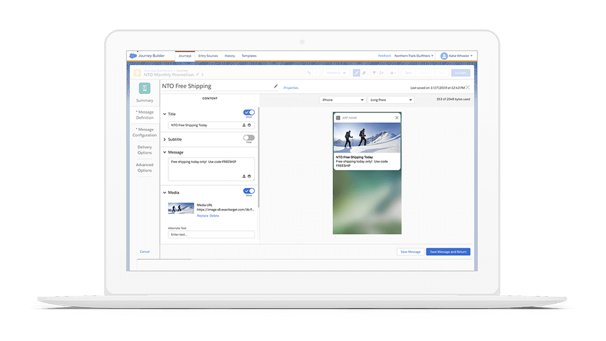Open the Long Press preview dropdown
The image size is (606, 341).
click(x=391, y=100)
